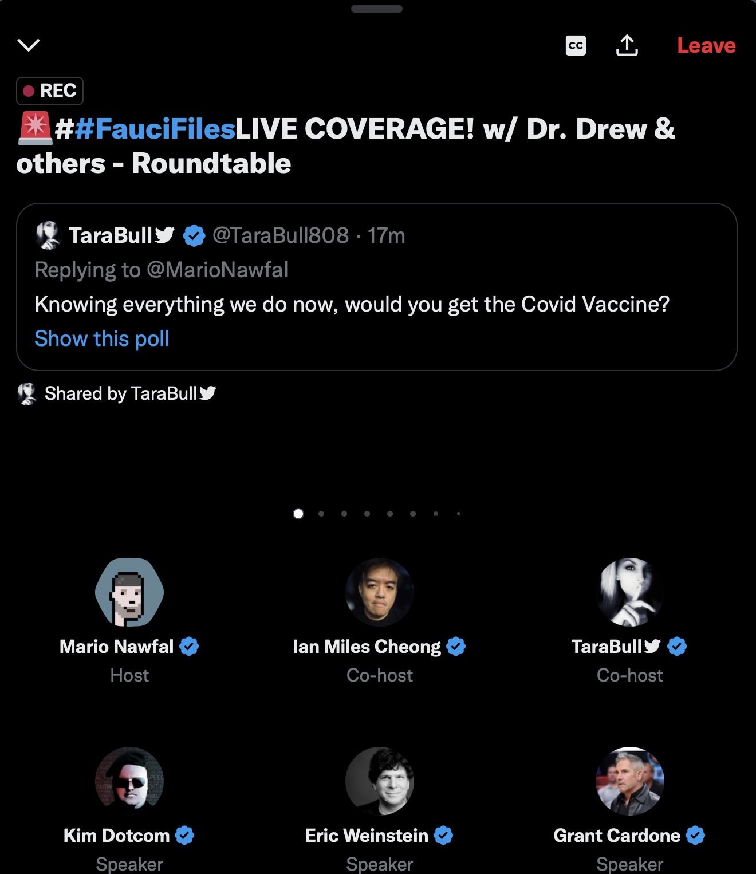Open Mario Nawfal's host avatar
Screen dimensions: 756x874
coord(129,592)
